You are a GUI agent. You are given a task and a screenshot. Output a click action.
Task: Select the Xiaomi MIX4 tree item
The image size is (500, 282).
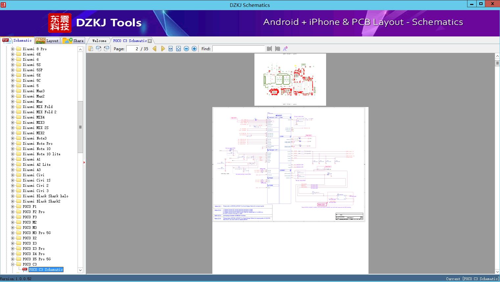[x=34, y=117]
